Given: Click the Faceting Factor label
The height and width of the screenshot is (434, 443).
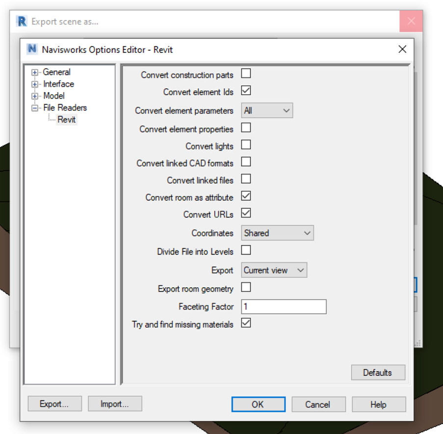Looking at the screenshot, I should pos(206,306).
